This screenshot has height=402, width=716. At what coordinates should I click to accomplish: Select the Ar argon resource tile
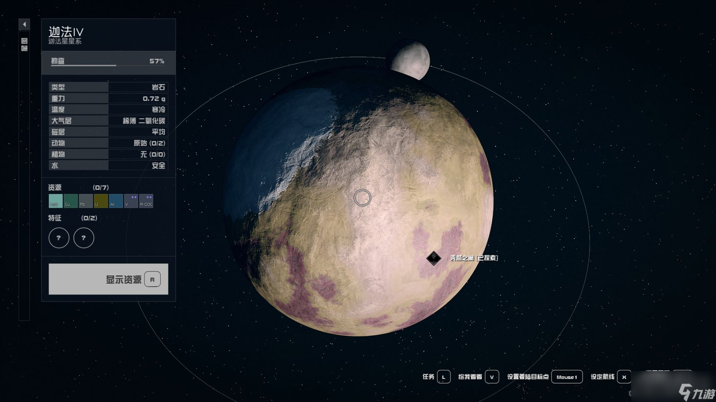[x=116, y=201]
